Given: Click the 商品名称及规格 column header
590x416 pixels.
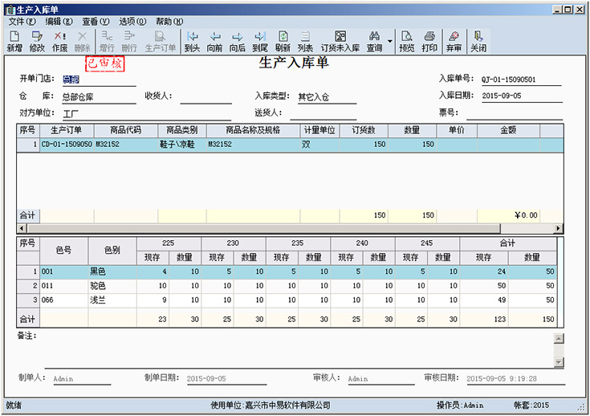Looking at the screenshot, I should point(253,130).
